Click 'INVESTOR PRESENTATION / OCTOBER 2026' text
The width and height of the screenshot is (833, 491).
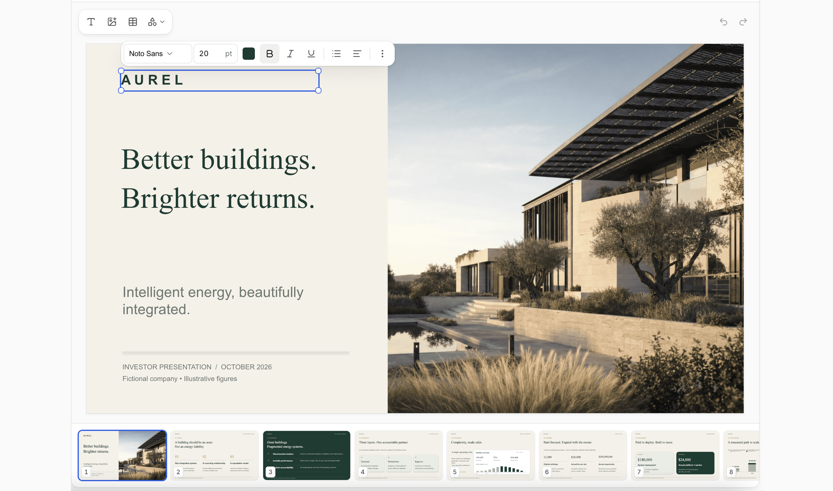(x=197, y=367)
